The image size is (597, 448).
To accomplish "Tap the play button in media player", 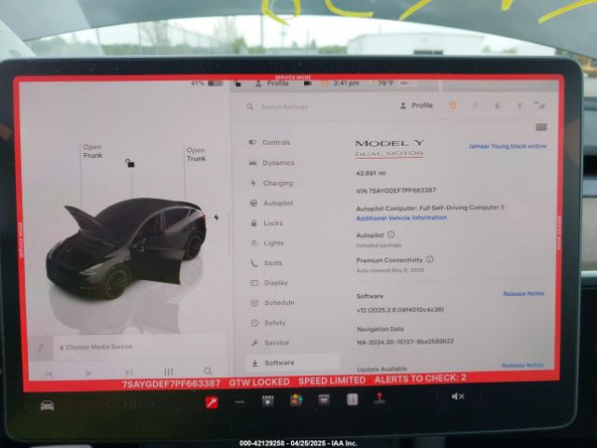I will click(88, 373).
